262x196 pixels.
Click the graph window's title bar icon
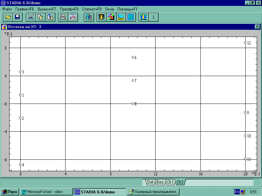(x=5, y=27)
